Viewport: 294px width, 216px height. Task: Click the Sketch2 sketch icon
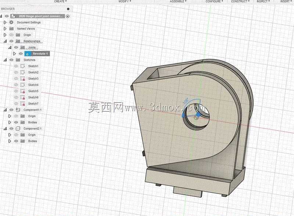coord(22,72)
